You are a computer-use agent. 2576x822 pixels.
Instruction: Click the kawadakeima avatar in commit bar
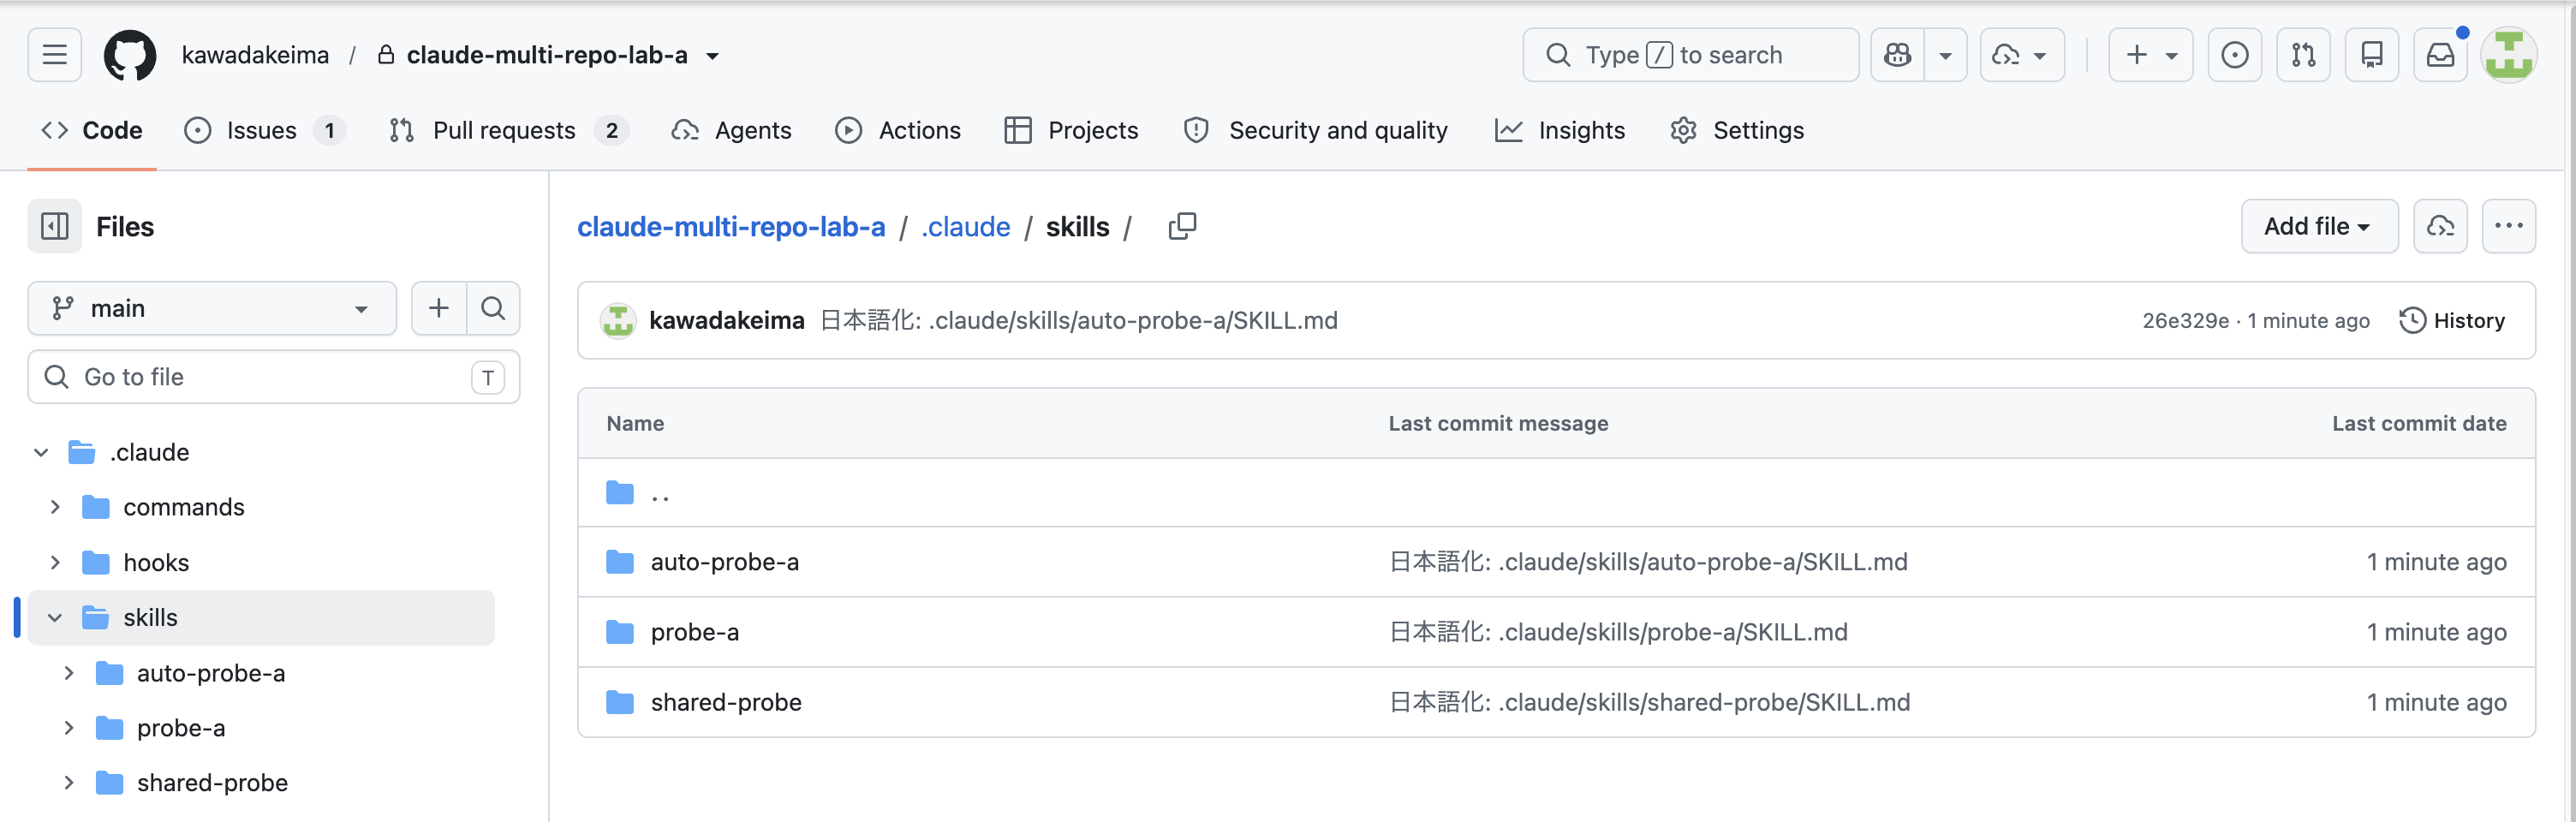coord(618,321)
